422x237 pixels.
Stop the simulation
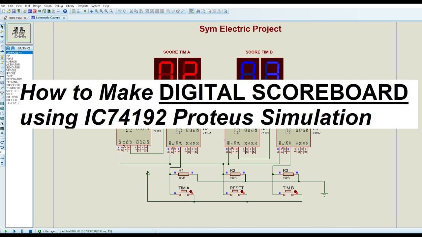click(31, 231)
